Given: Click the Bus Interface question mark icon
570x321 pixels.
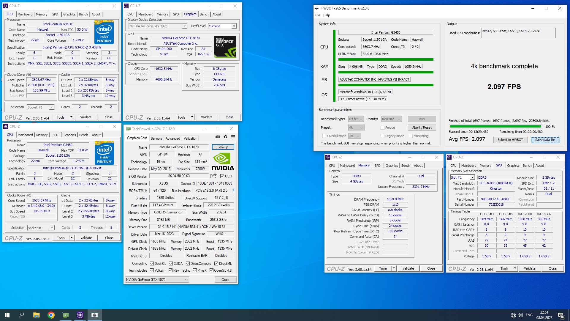Looking at the screenshot, I should pyautogui.click(x=233, y=191).
